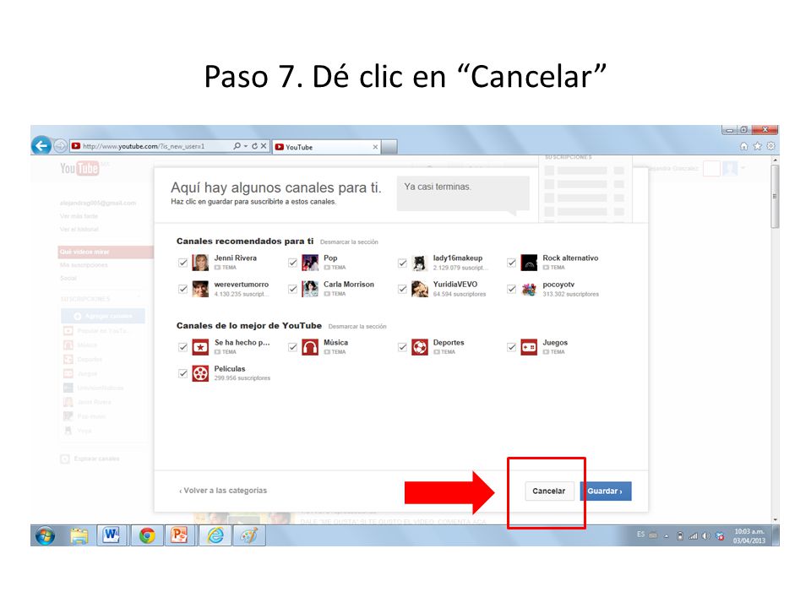Uncheck Deportes checkbox

[402, 347]
